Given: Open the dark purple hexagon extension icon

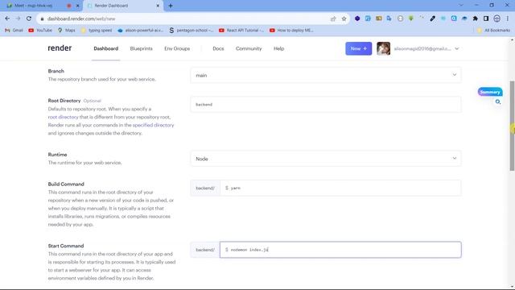Looking at the screenshot, I should (x=357, y=19).
